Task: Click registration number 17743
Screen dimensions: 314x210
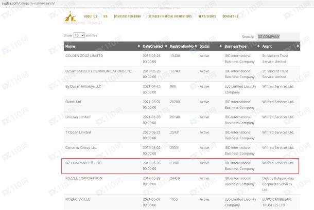Action: pos(175,71)
